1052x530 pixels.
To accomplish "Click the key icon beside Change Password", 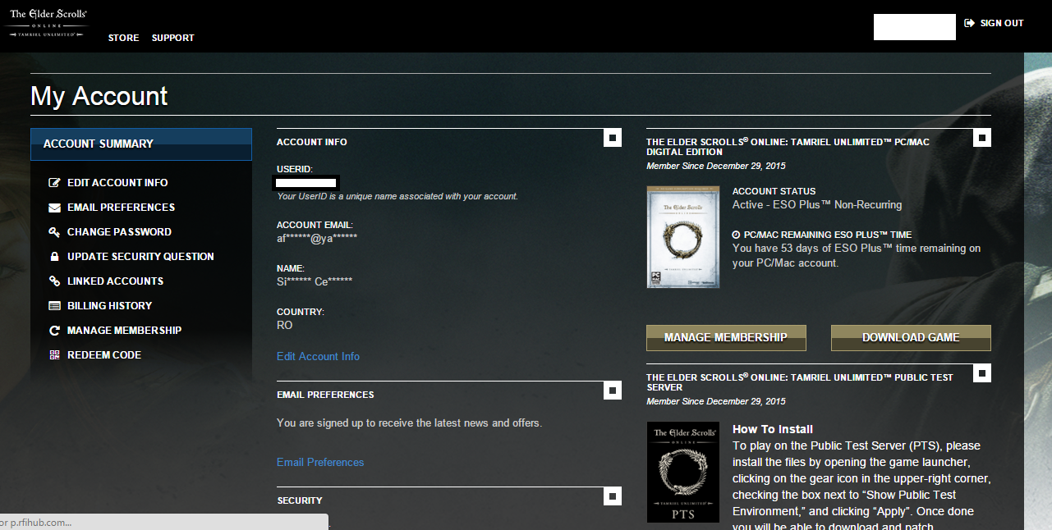I will (x=55, y=232).
